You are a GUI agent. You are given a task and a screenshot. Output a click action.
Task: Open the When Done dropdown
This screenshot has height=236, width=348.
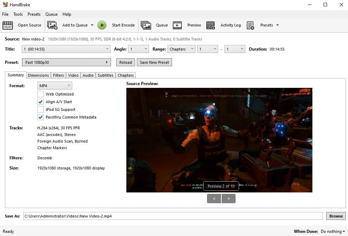pyautogui.click(x=333, y=231)
